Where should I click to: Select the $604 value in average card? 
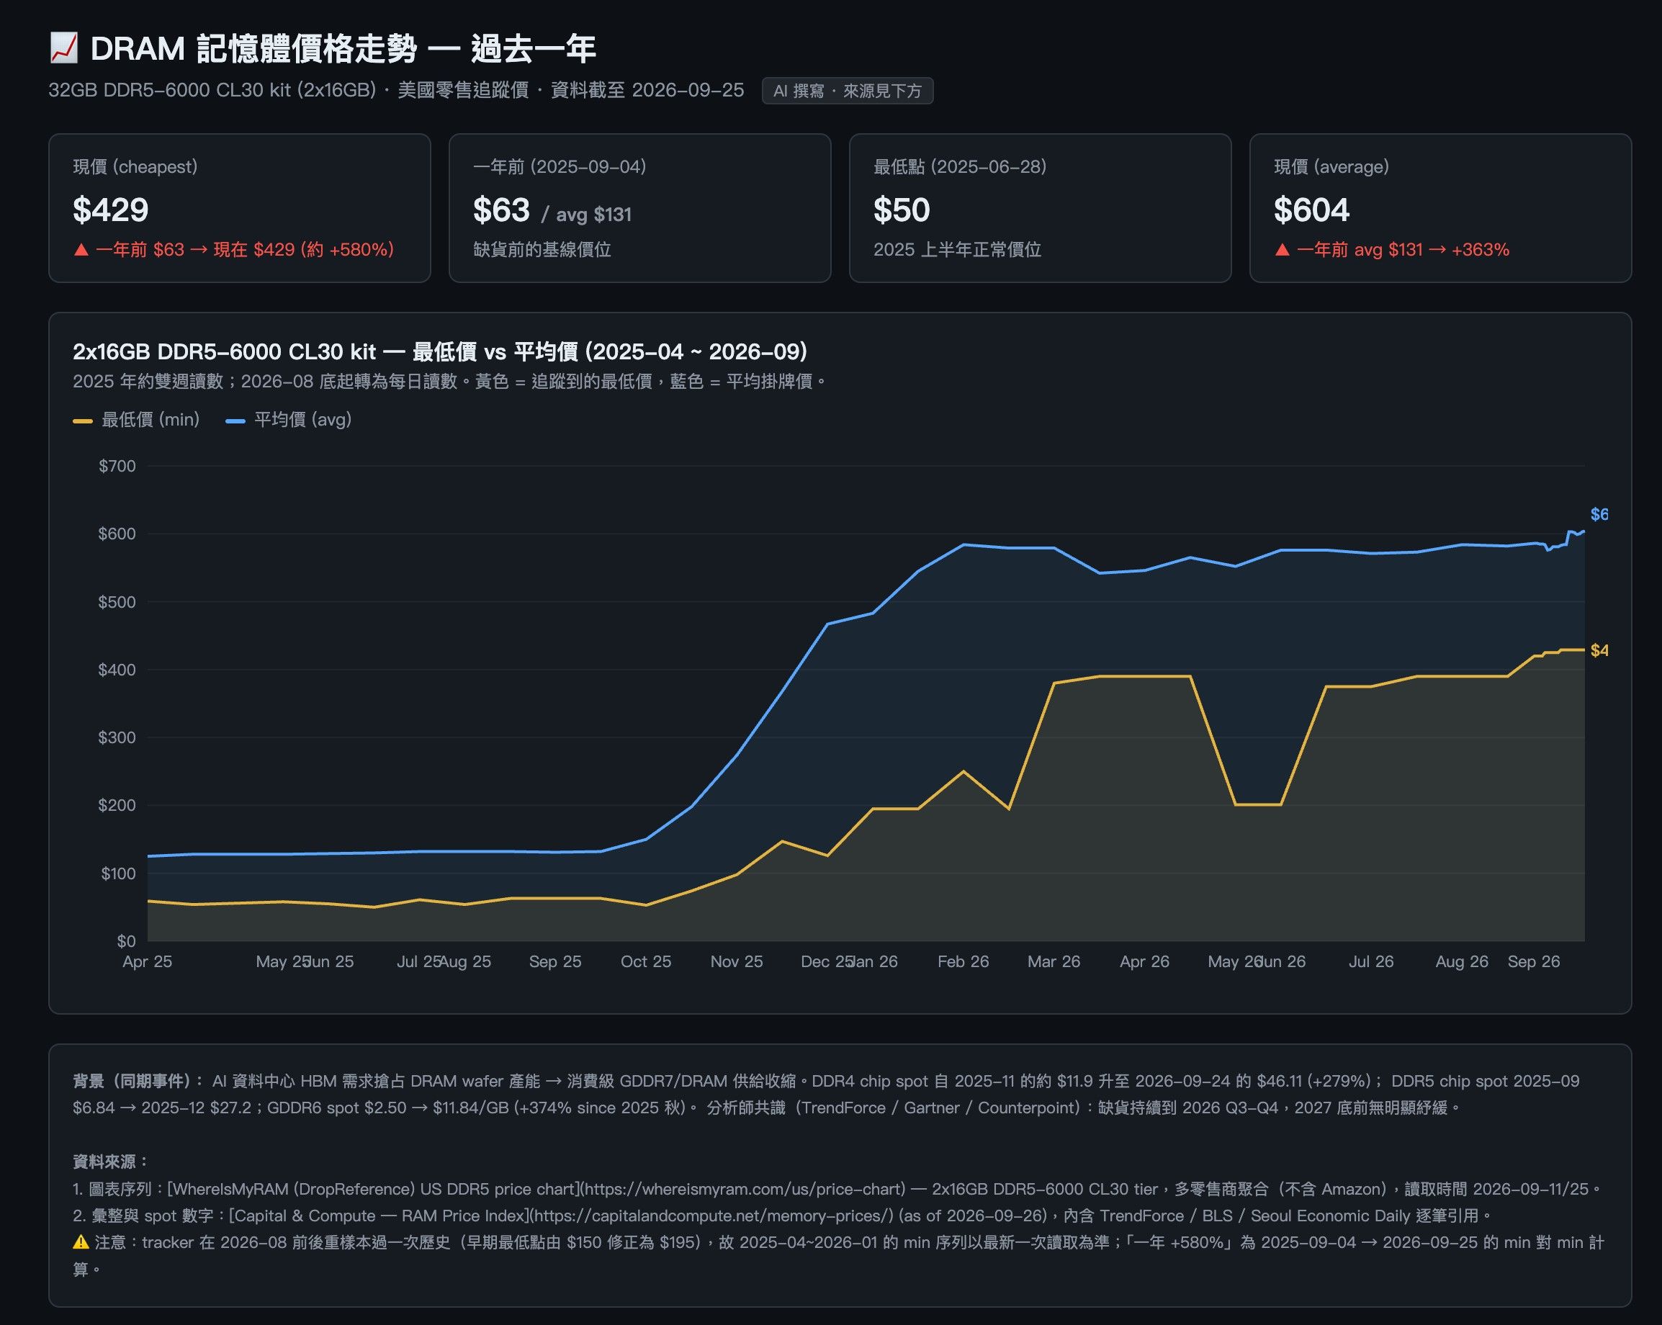(1311, 210)
